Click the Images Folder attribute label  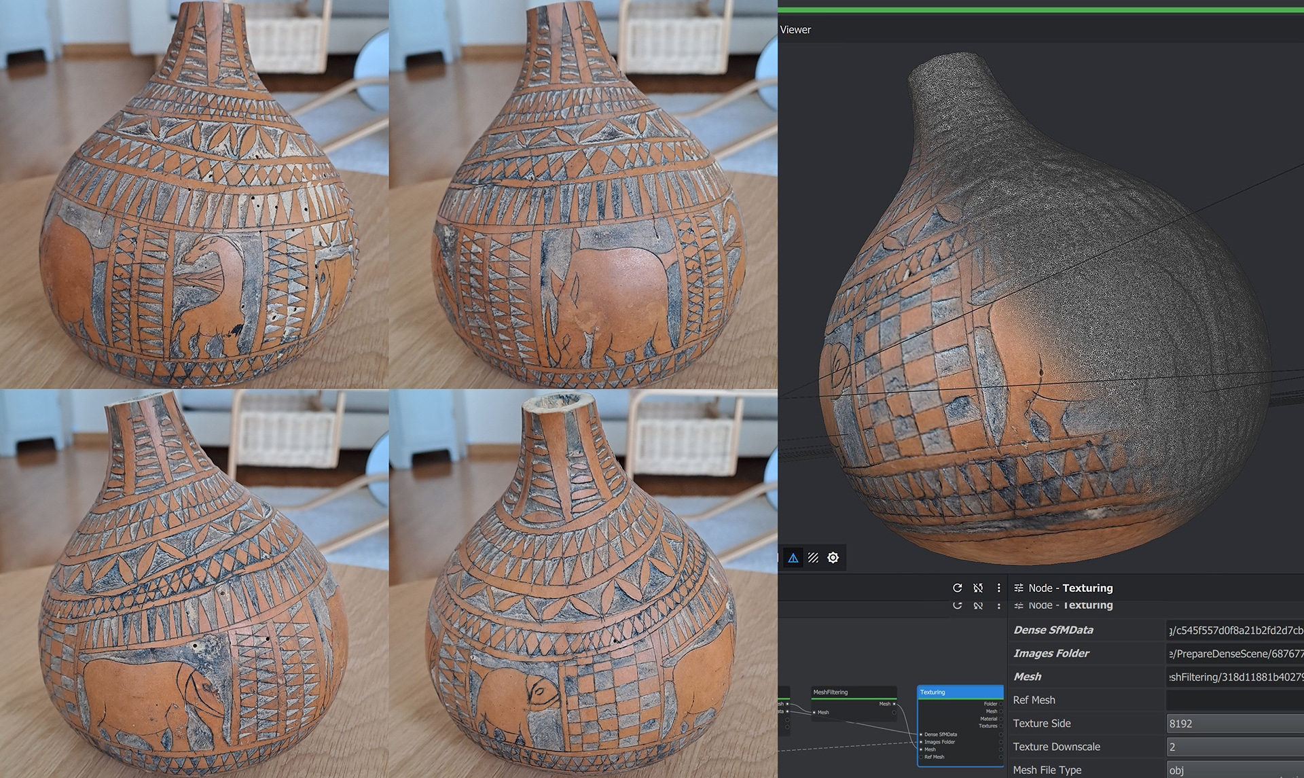pos(1051,653)
